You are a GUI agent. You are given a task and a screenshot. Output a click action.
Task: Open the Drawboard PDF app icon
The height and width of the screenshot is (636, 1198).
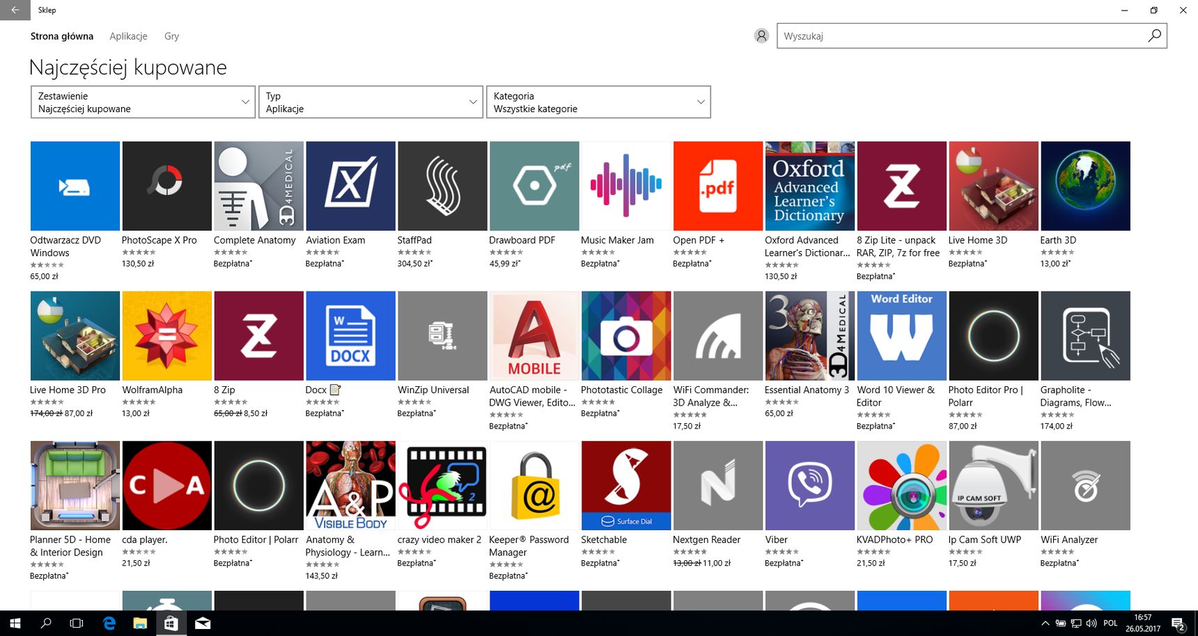pos(534,186)
